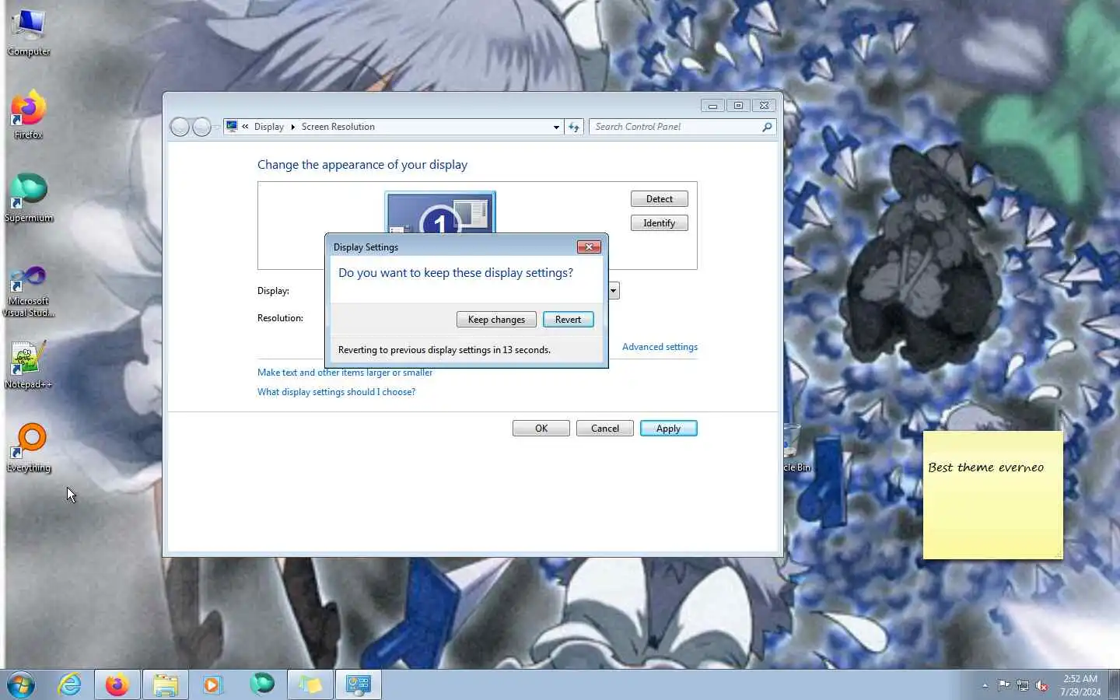This screenshot has height=700, width=1120.
Task: Click the Screen Resolution breadcrumb
Action: coord(338,127)
